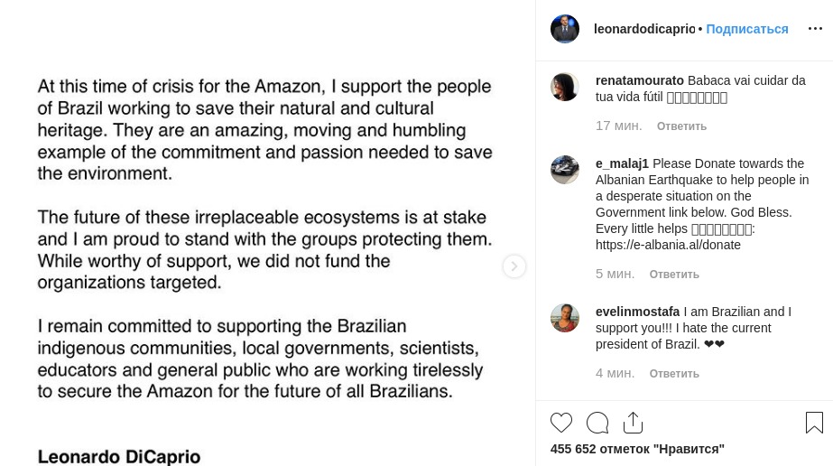Show the 455 652 likes list
This screenshot has height=466, width=833.
637,449
